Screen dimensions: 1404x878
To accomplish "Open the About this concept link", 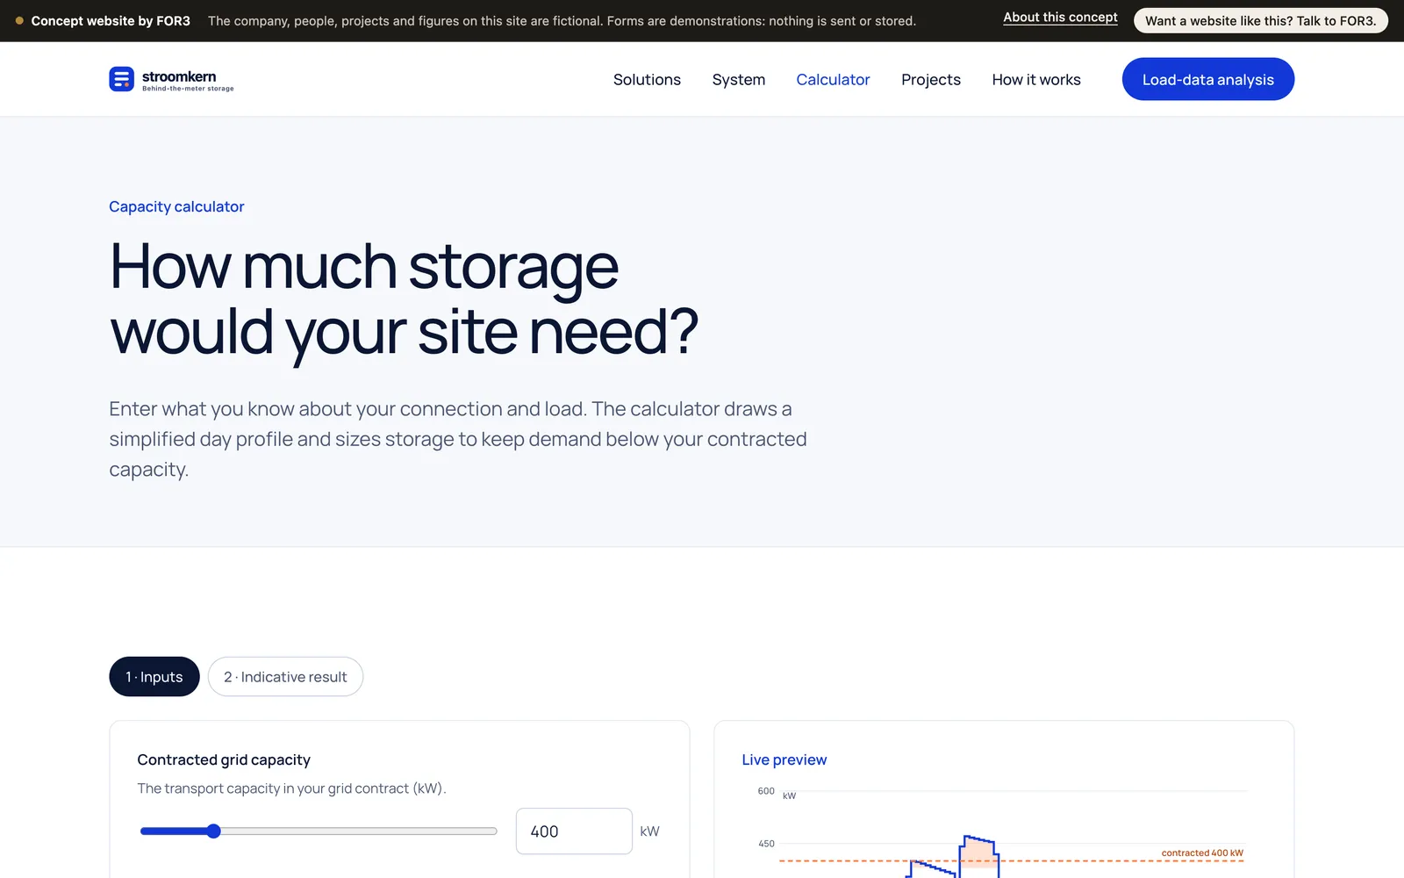I will [1060, 18].
